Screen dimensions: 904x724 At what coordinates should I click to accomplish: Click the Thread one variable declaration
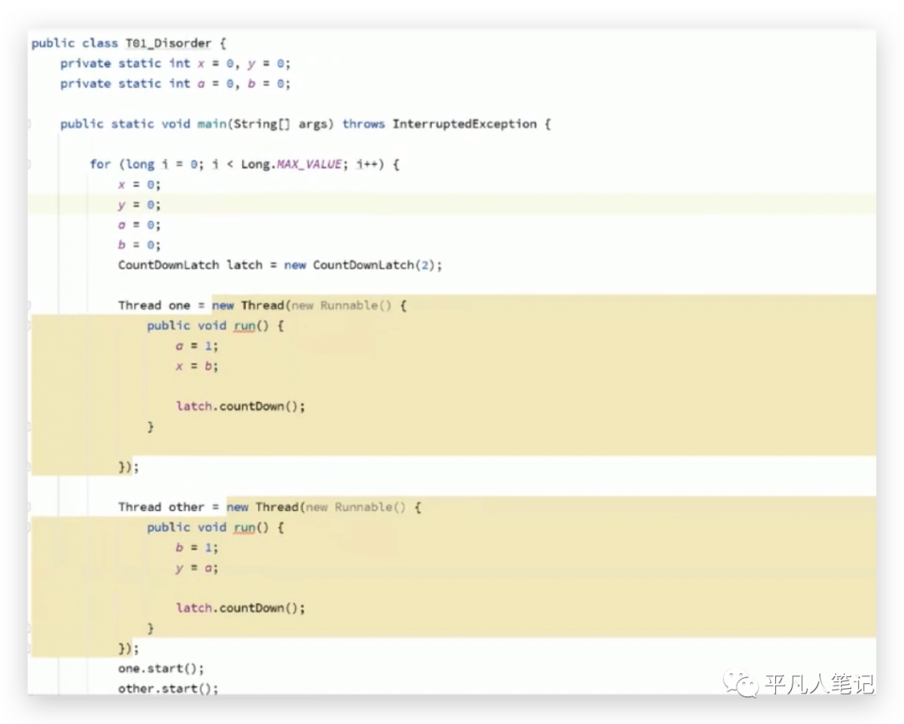point(154,305)
